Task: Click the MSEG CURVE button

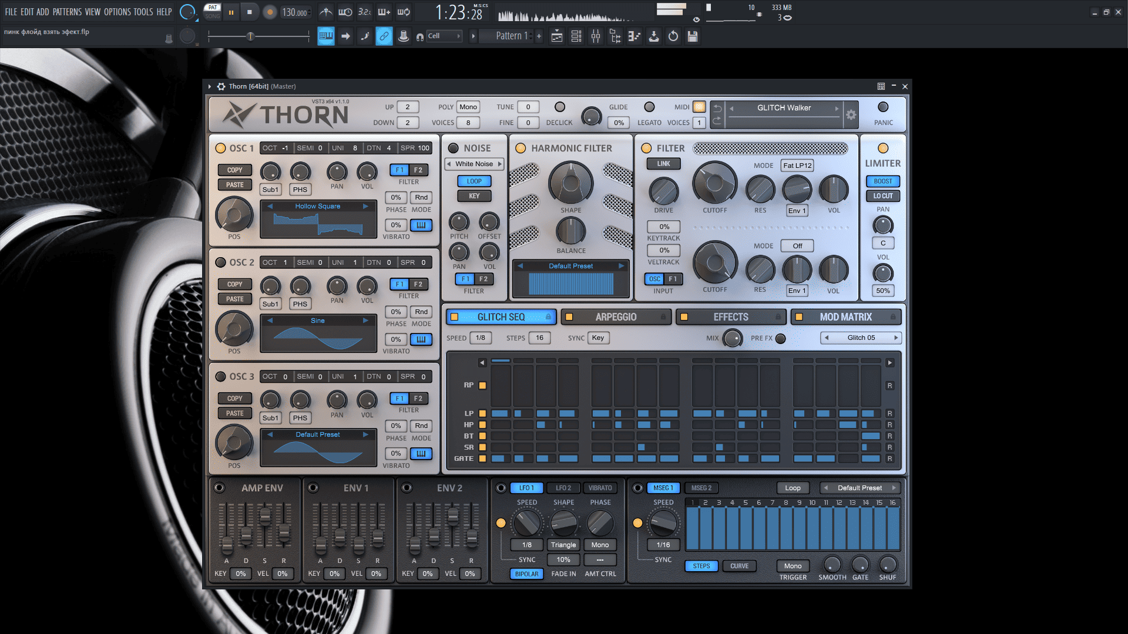Action: tap(739, 566)
